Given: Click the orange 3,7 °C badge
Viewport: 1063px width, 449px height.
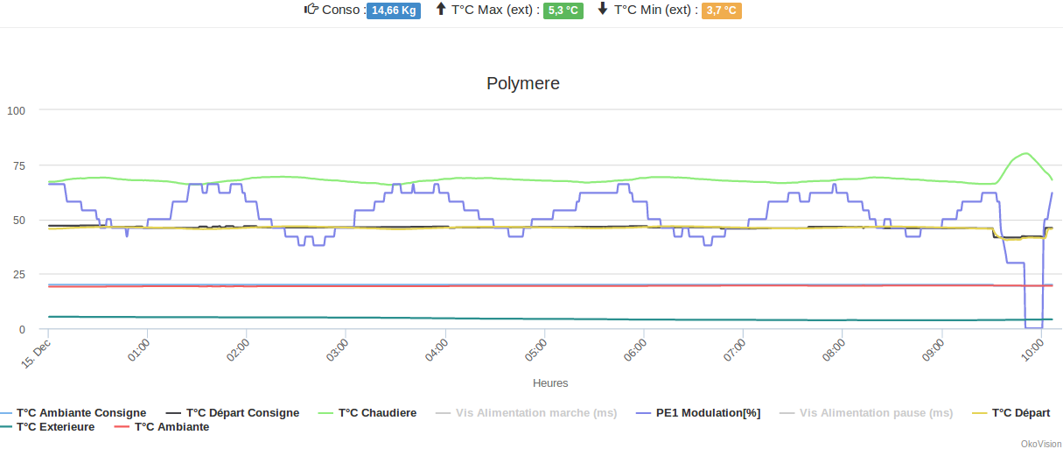Looking at the screenshot, I should pyautogui.click(x=722, y=11).
